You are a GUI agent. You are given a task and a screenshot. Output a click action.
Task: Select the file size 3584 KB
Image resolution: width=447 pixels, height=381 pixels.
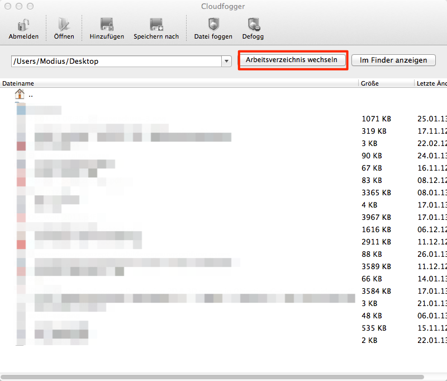[x=376, y=291]
